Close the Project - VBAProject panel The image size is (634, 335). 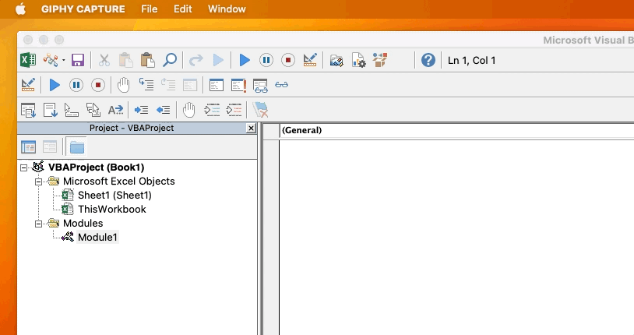point(251,129)
